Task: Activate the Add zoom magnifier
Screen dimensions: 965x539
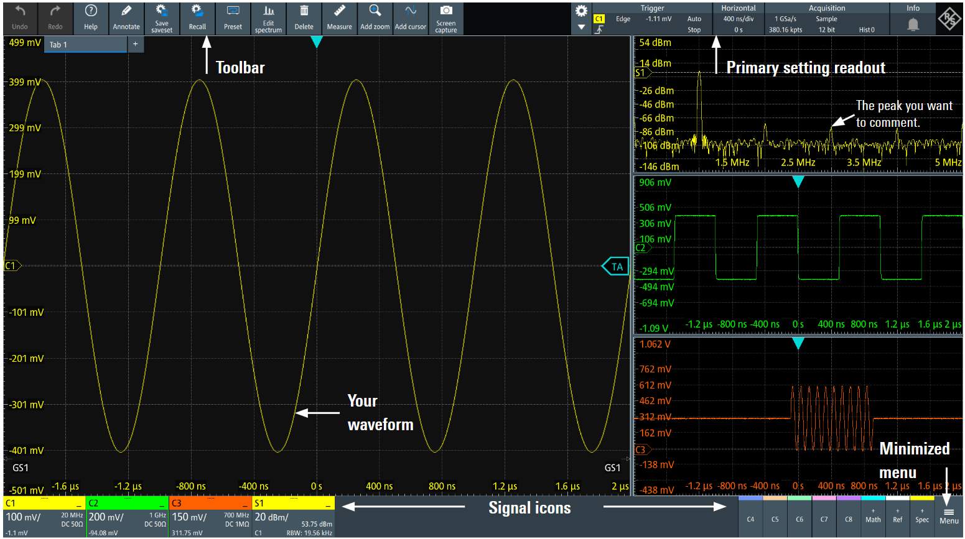Action: point(375,18)
